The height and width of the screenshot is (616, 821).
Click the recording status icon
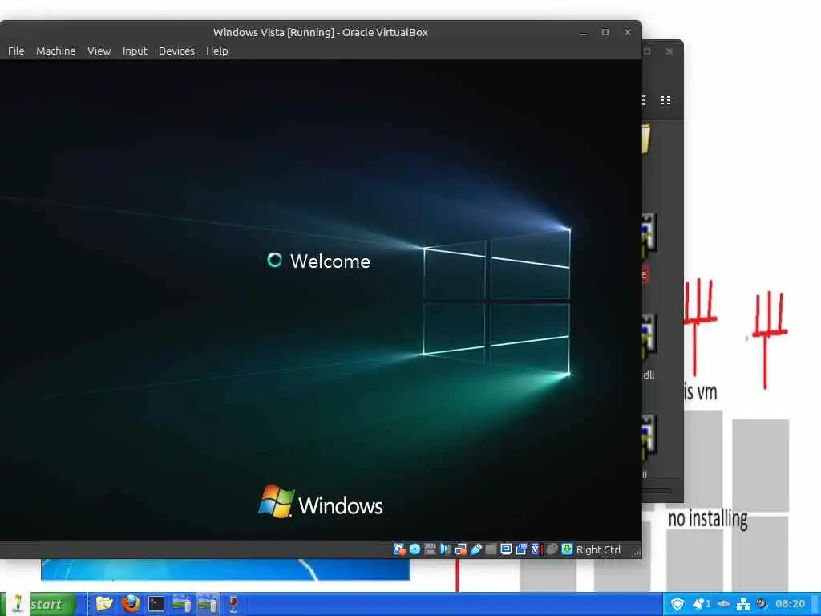(521, 549)
